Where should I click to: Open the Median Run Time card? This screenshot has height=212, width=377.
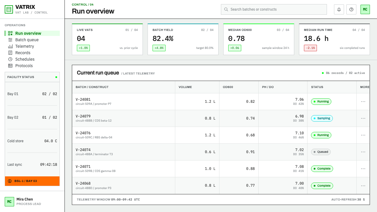(x=334, y=39)
